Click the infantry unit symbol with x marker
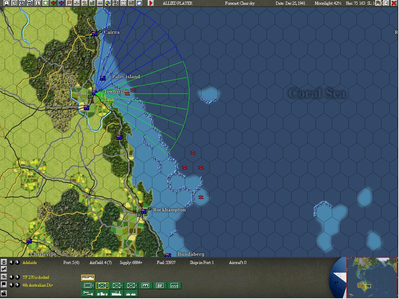Screen dimensions: 399x299 [117, 286]
